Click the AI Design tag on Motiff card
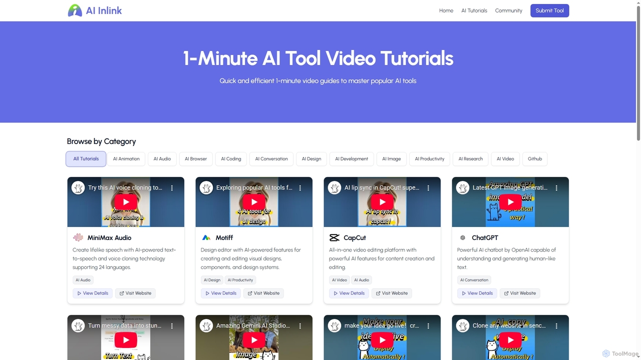The height and width of the screenshot is (360, 641). pyautogui.click(x=212, y=280)
